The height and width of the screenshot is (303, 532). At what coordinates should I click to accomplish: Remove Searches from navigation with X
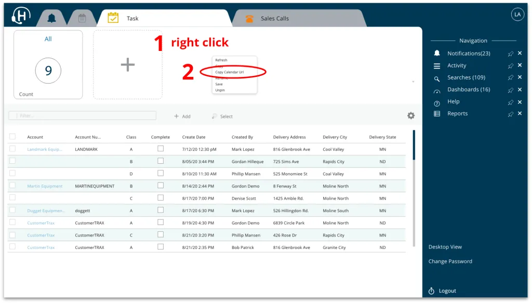point(520,77)
